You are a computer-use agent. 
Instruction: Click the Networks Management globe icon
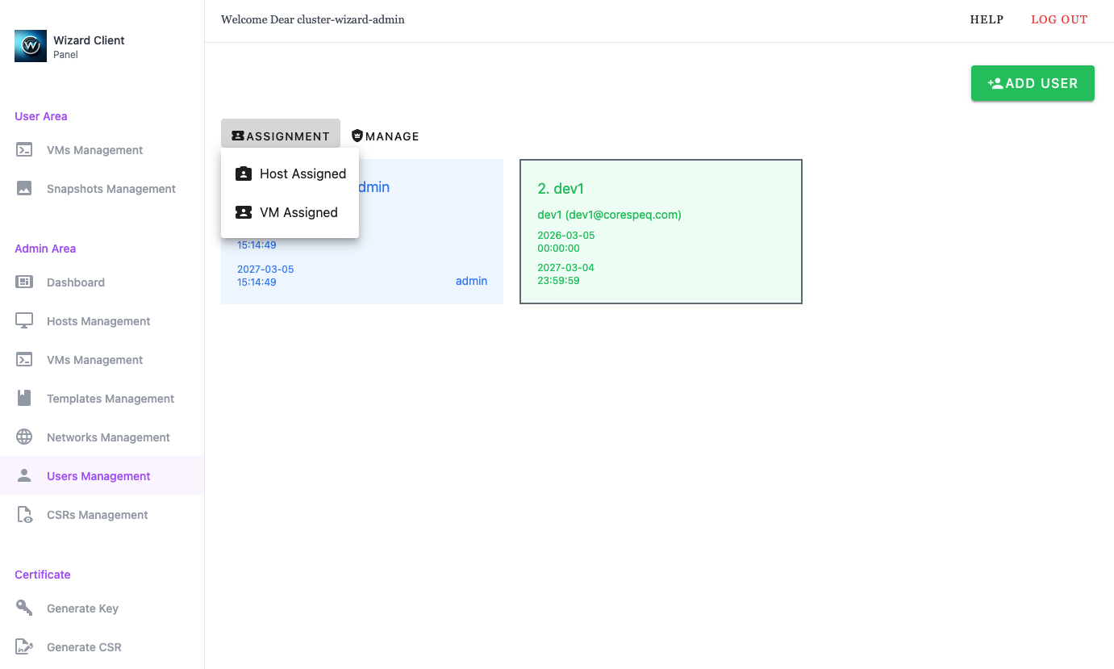point(24,437)
